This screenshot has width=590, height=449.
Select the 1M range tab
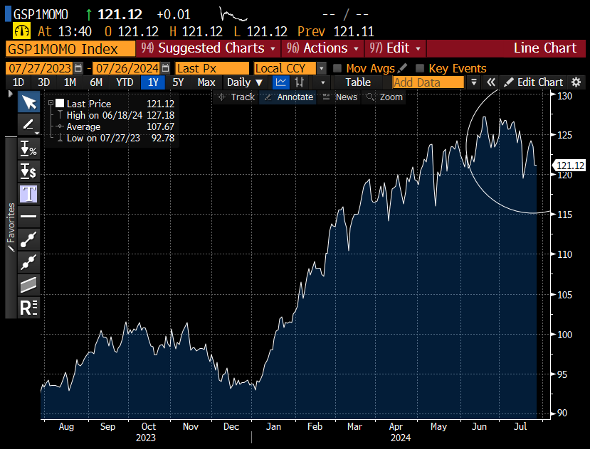point(70,82)
